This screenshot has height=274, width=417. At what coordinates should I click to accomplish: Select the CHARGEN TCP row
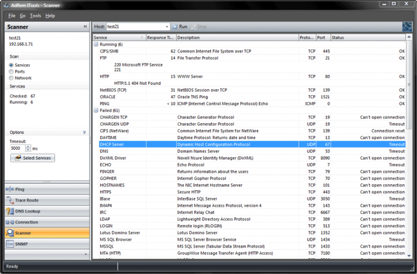pyautogui.click(x=252, y=117)
